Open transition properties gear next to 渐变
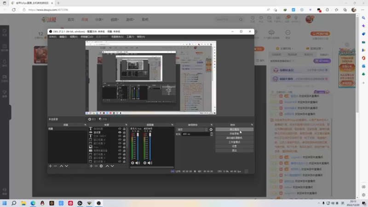The width and height of the screenshot is (368, 207). [211, 130]
